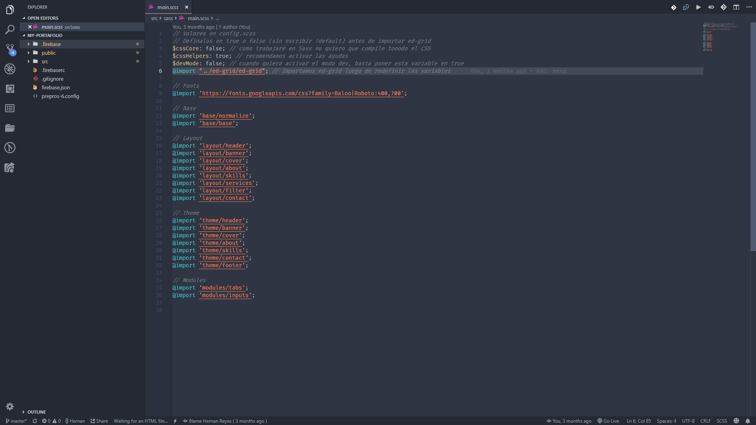Click the notifications bell in status bar
756x425 pixels.
pyautogui.click(x=748, y=421)
